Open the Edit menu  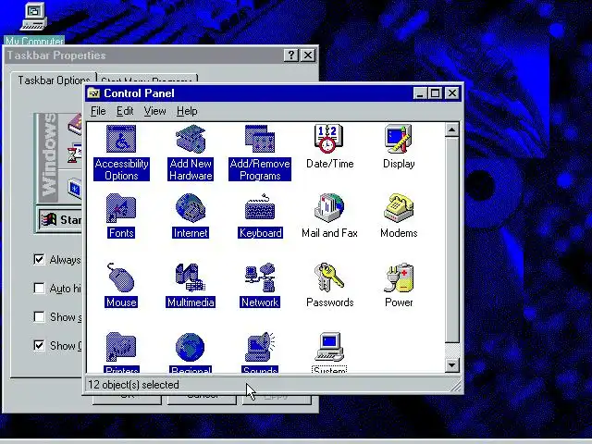pyautogui.click(x=125, y=111)
